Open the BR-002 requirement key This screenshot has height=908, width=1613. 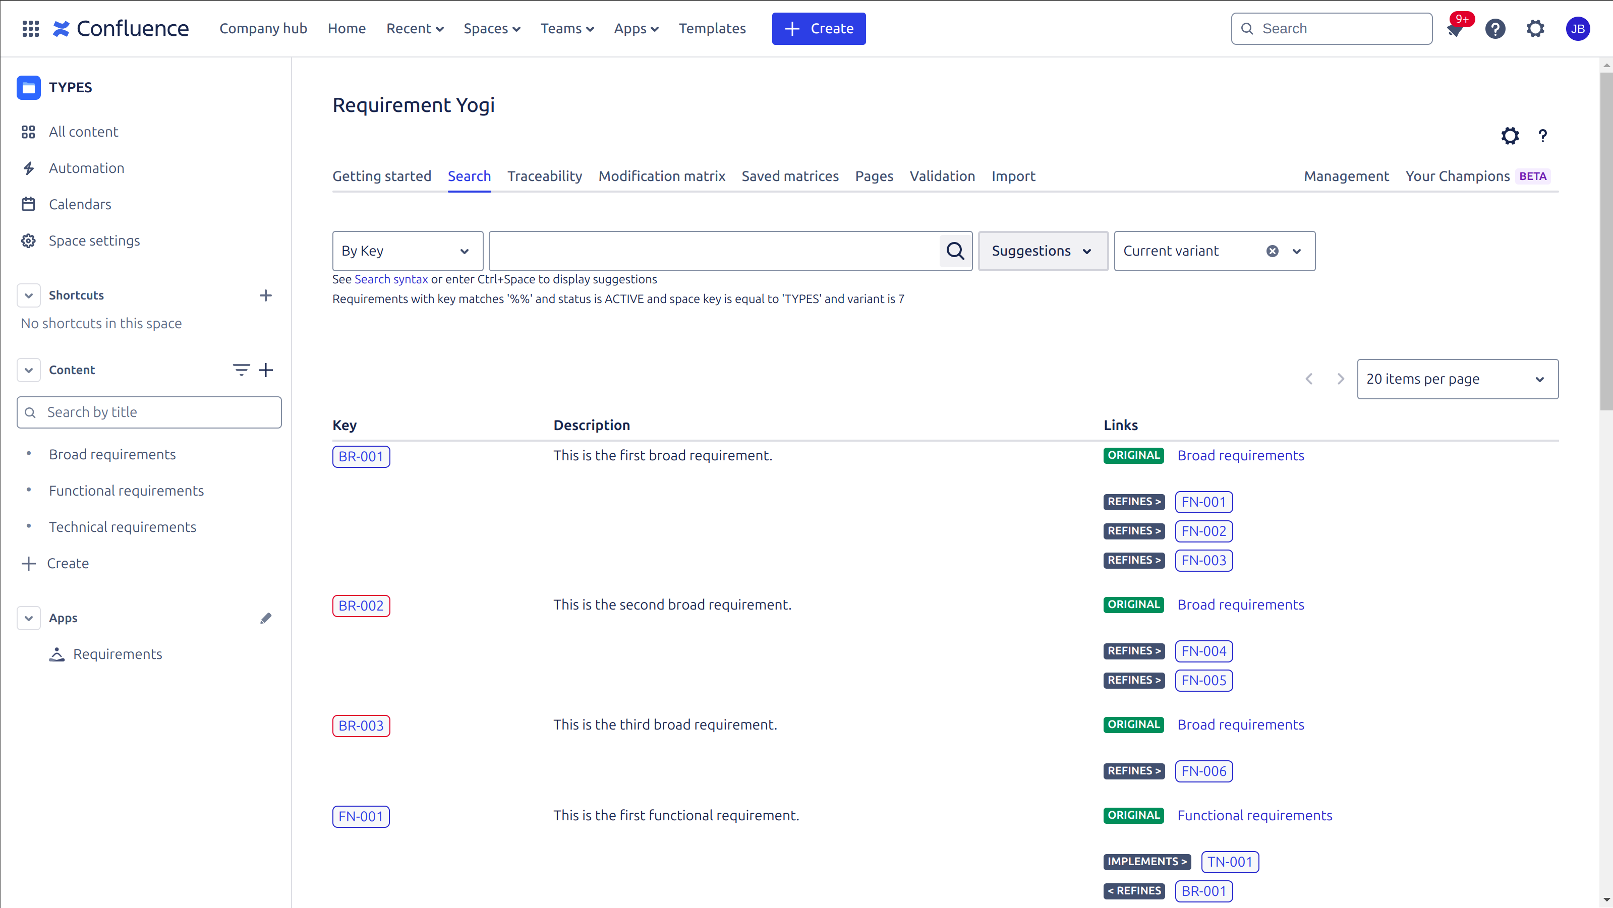361,606
